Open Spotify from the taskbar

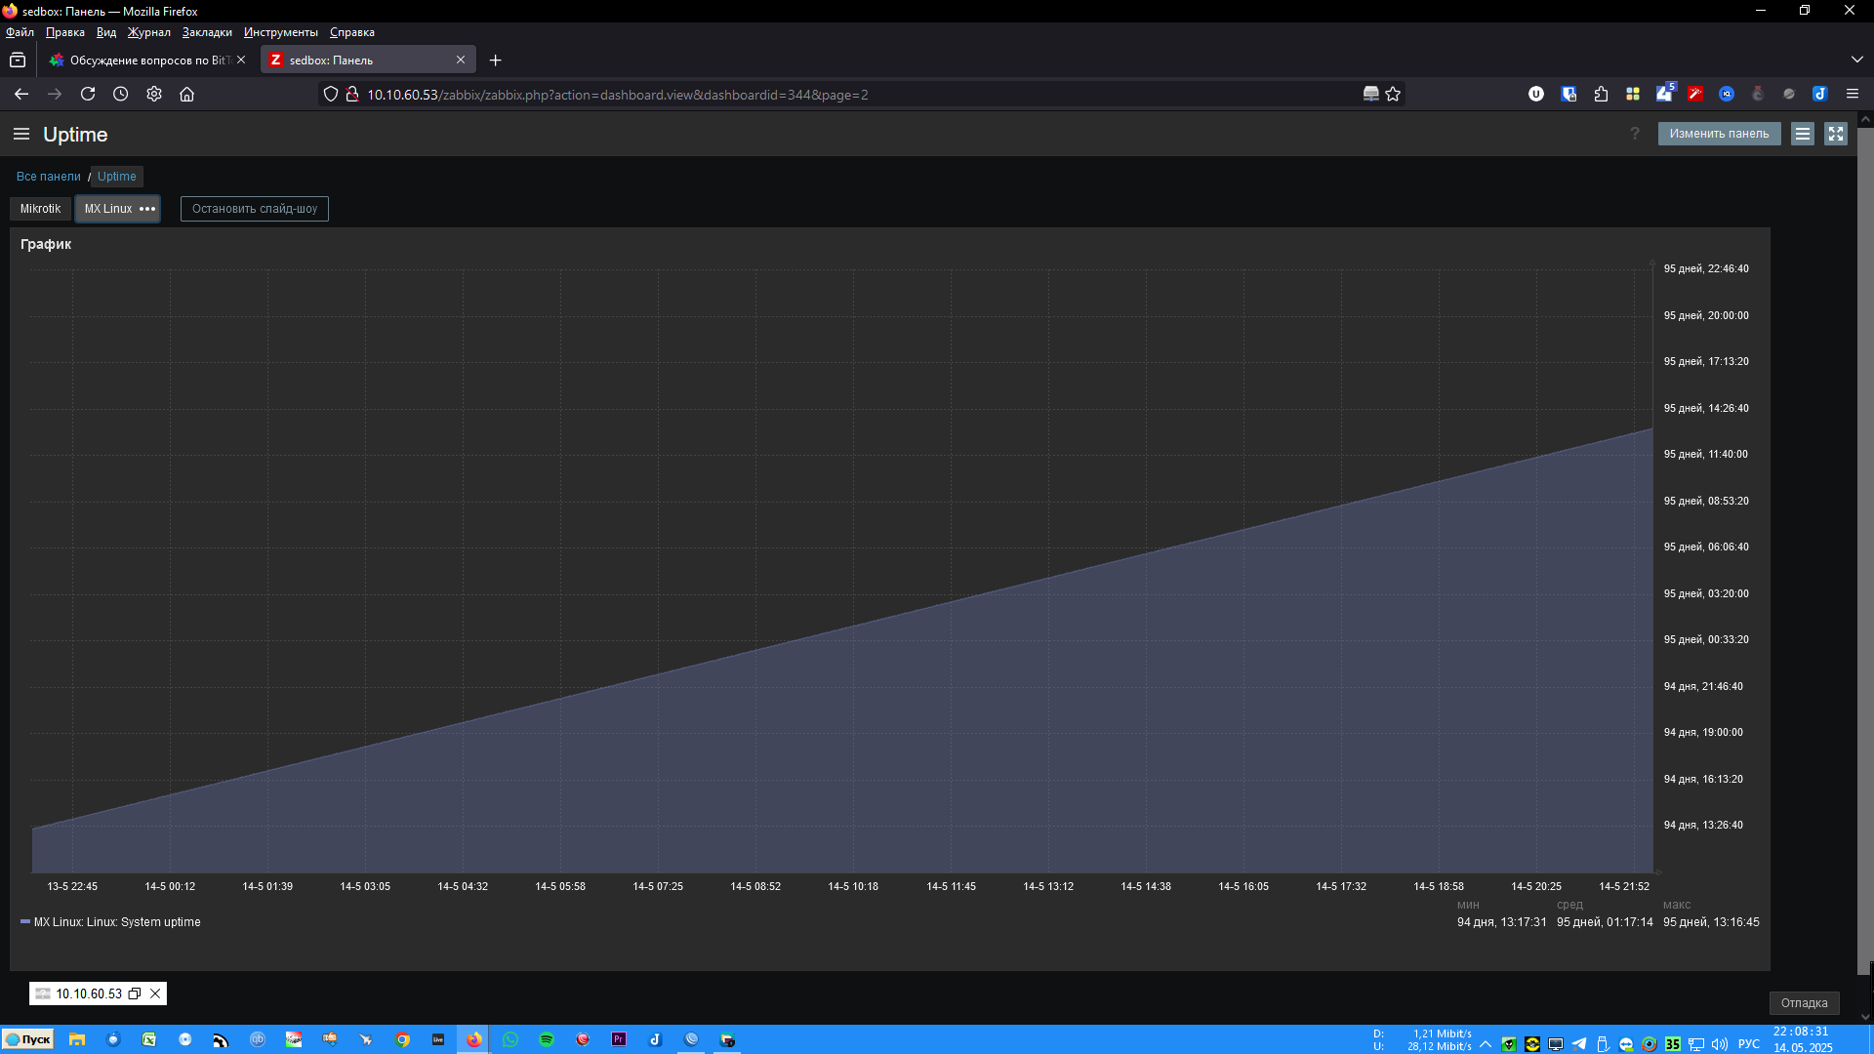(x=547, y=1039)
